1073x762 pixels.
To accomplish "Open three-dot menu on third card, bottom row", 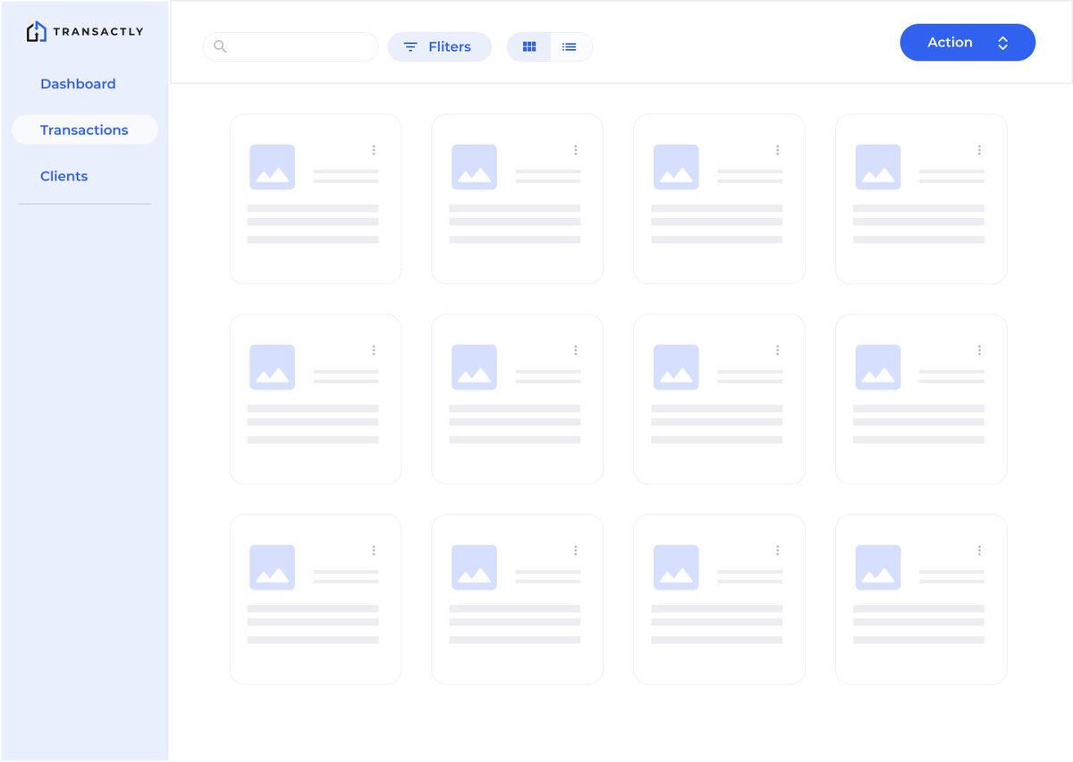I will pyautogui.click(x=778, y=550).
